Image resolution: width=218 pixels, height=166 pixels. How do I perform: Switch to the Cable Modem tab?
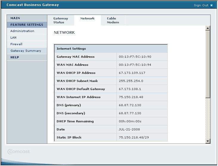pos(113,20)
